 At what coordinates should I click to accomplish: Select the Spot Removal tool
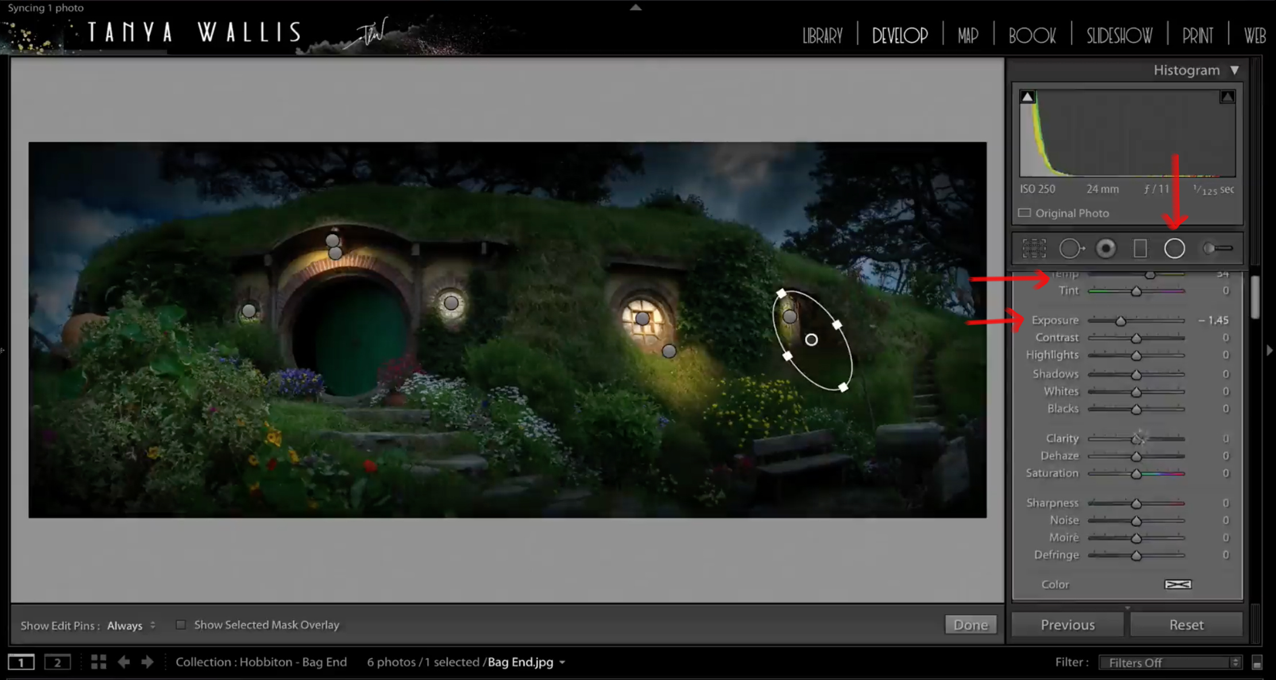1071,248
